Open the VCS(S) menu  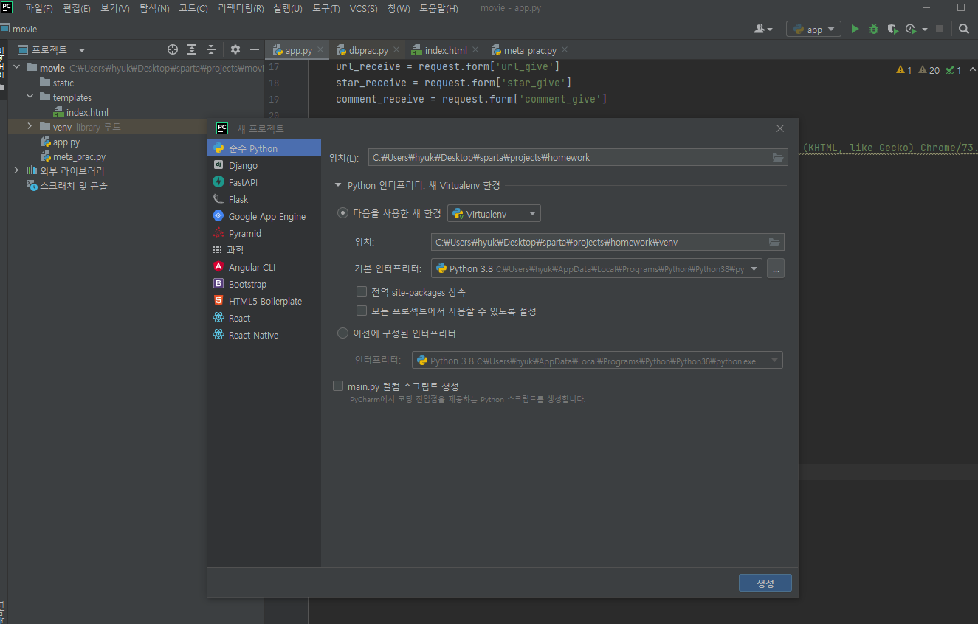coord(363,9)
